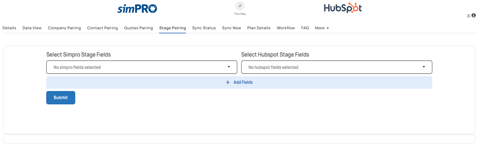Select the Sync Status tab
The image size is (480, 151).
tap(204, 28)
